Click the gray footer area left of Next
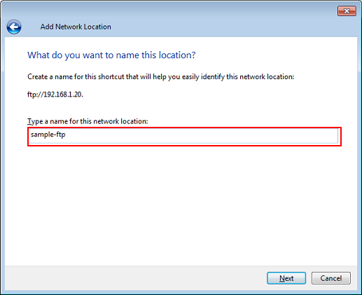Image resolution: width=362 pixels, height=295 pixels. pyautogui.click(x=135, y=278)
